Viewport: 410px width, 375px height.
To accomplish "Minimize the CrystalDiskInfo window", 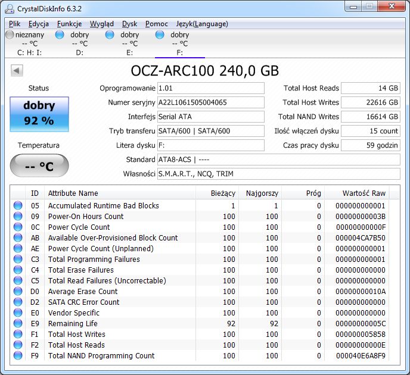I will (x=353, y=7).
